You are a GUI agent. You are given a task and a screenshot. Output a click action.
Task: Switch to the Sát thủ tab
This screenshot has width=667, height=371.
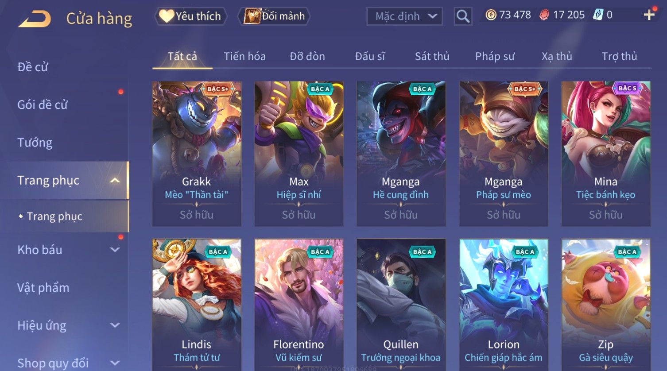pos(432,56)
